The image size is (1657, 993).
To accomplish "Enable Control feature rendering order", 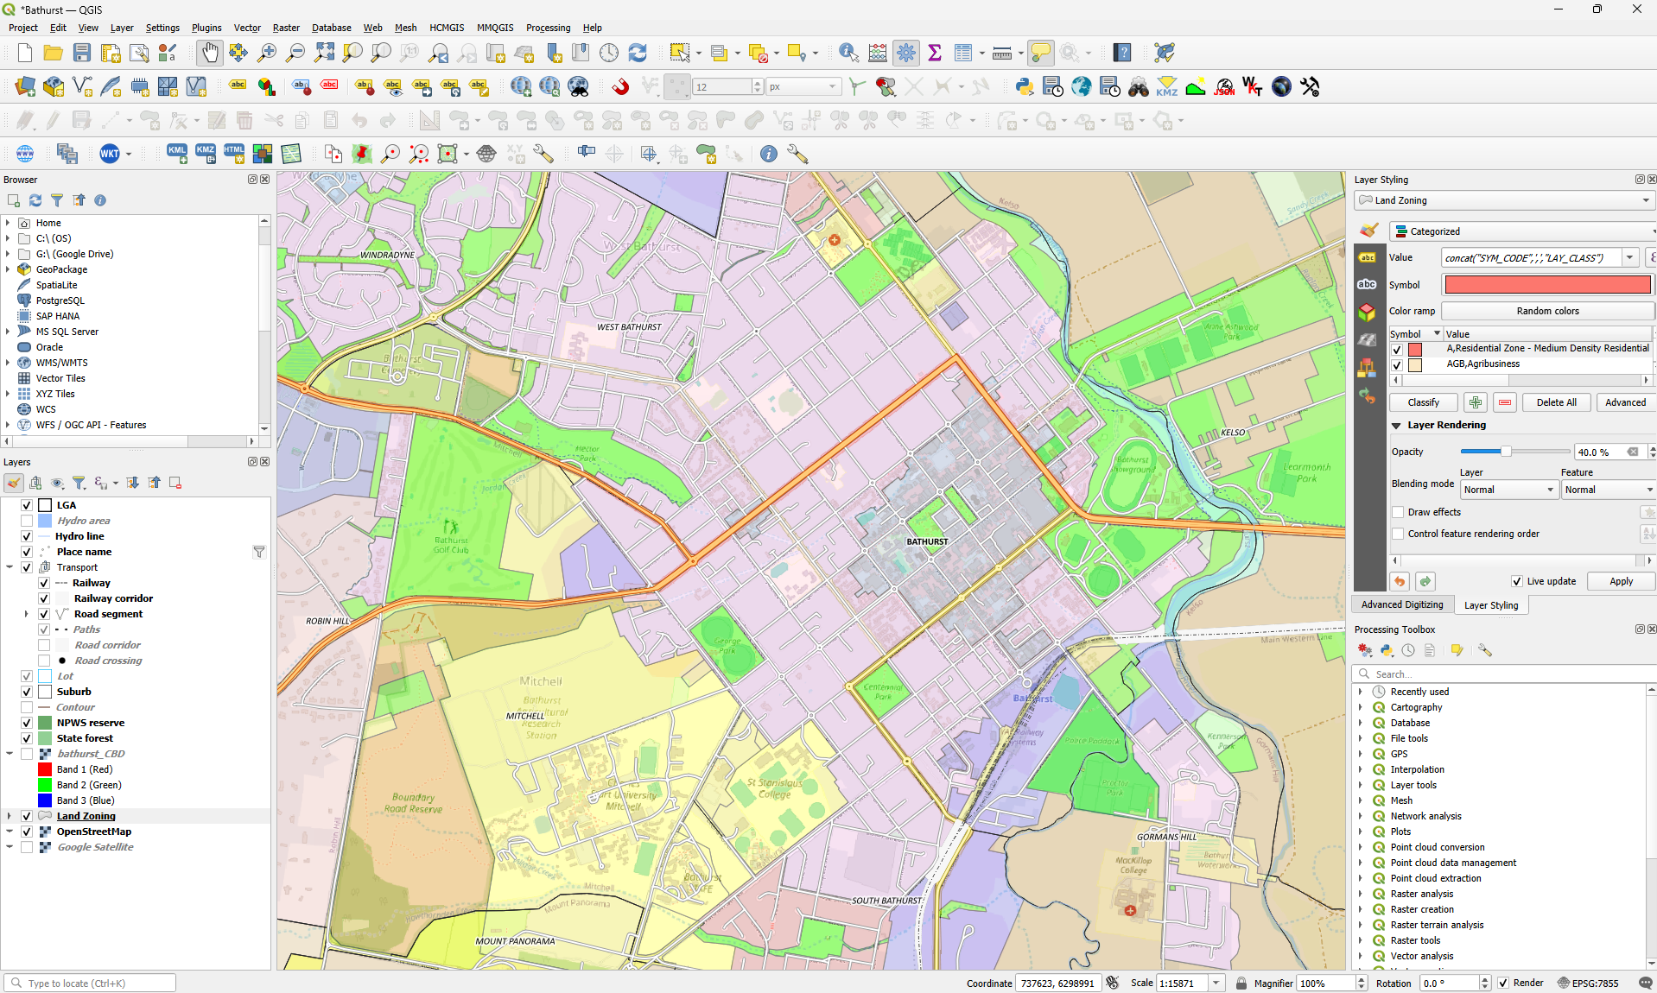I will (x=1397, y=534).
